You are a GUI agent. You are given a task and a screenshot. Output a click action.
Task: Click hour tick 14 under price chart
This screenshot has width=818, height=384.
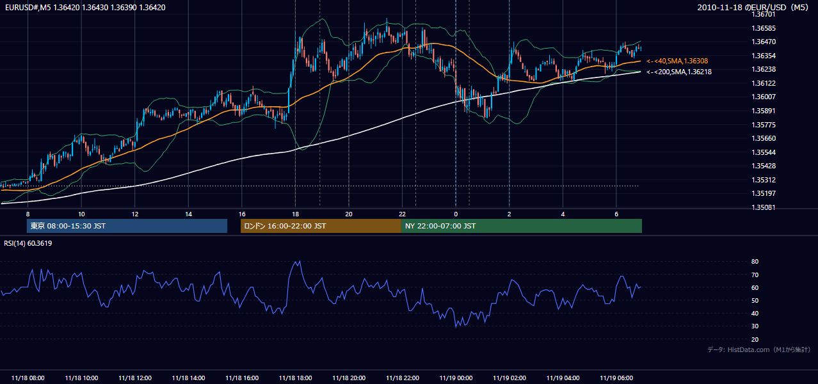188,214
